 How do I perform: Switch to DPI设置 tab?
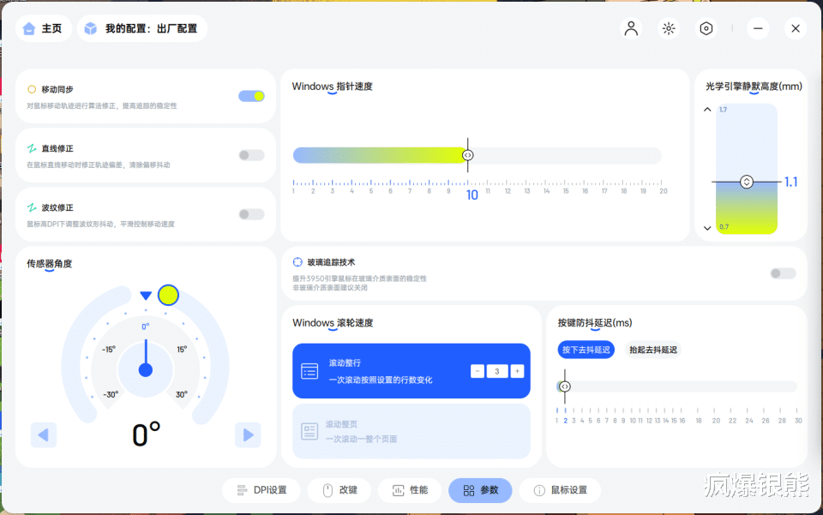tap(261, 490)
